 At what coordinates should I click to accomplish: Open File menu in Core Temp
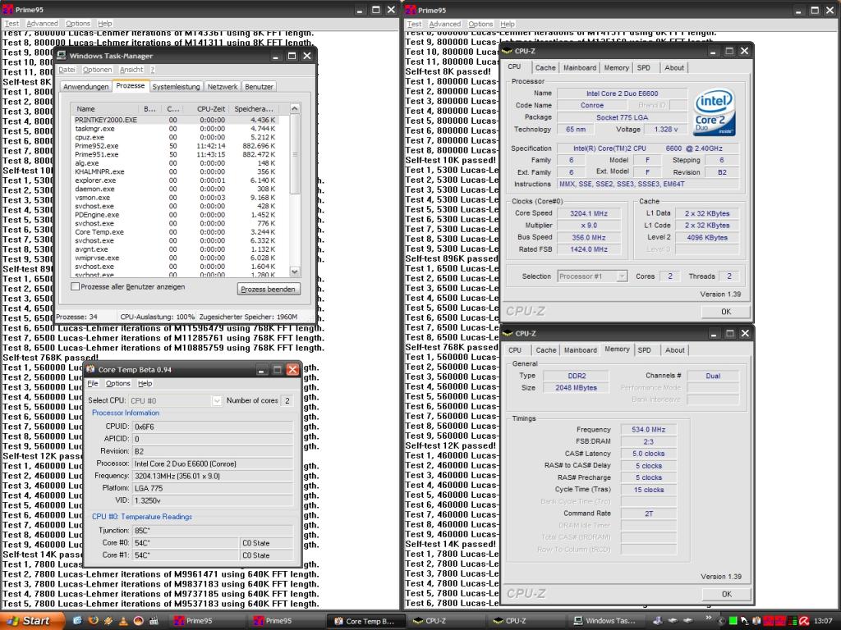coord(93,384)
